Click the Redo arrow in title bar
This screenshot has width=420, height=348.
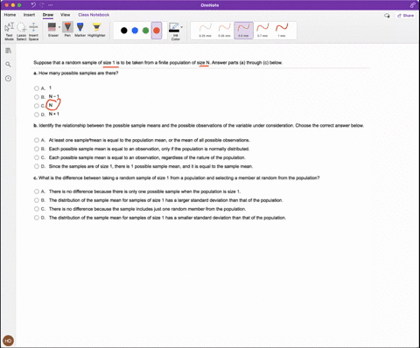(x=42, y=5)
